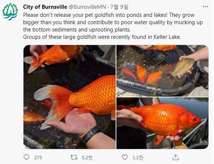Click the 275 replies count
The height and width of the screenshot is (164, 214).
click(38, 158)
